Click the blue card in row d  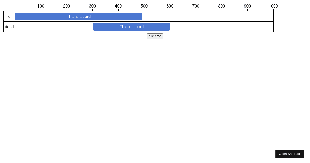79,16
